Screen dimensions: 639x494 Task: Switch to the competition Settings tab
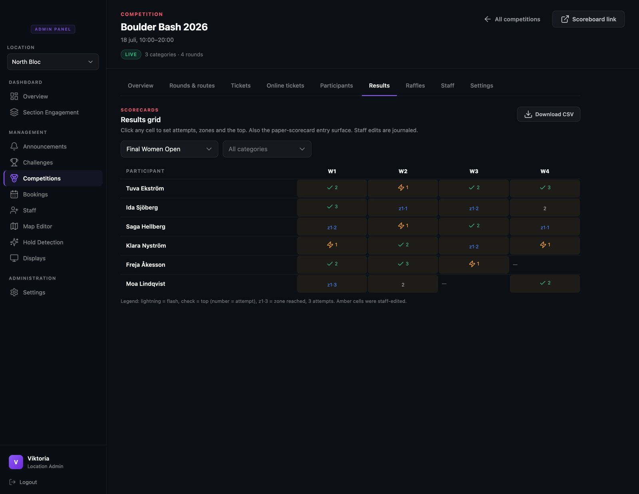click(x=482, y=85)
